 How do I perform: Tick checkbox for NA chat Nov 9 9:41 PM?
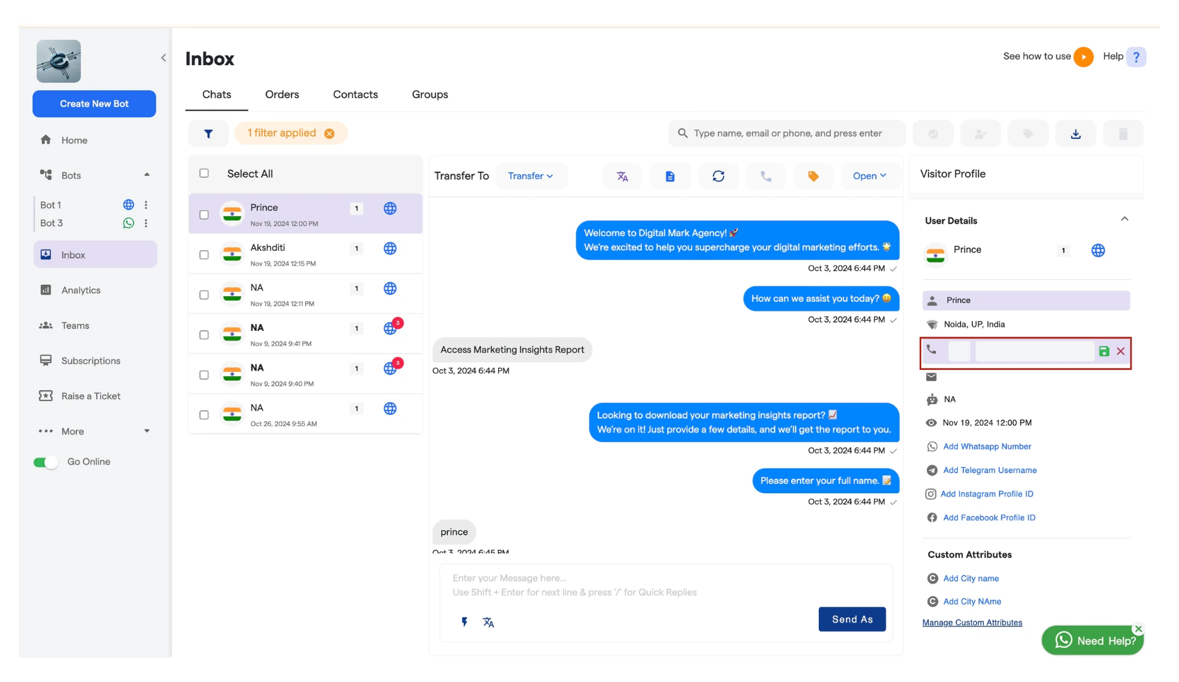point(204,335)
